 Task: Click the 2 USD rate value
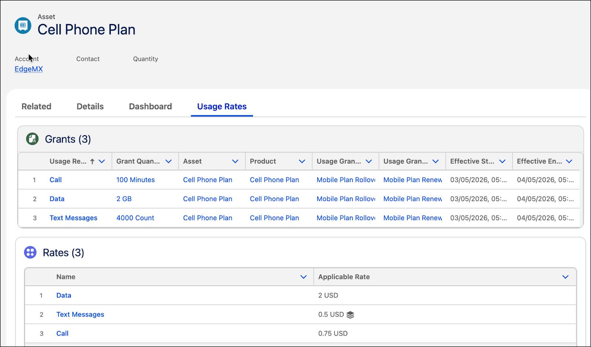pos(328,295)
